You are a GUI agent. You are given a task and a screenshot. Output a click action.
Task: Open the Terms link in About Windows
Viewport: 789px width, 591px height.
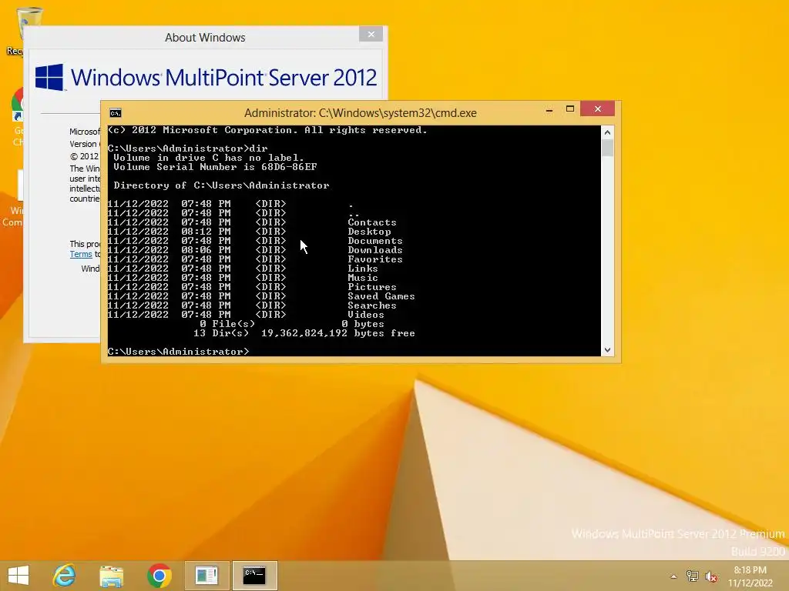[x=80, y=254]
